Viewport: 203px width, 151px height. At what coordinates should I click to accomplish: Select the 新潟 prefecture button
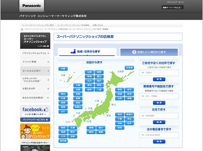click(x=89, y=77)
